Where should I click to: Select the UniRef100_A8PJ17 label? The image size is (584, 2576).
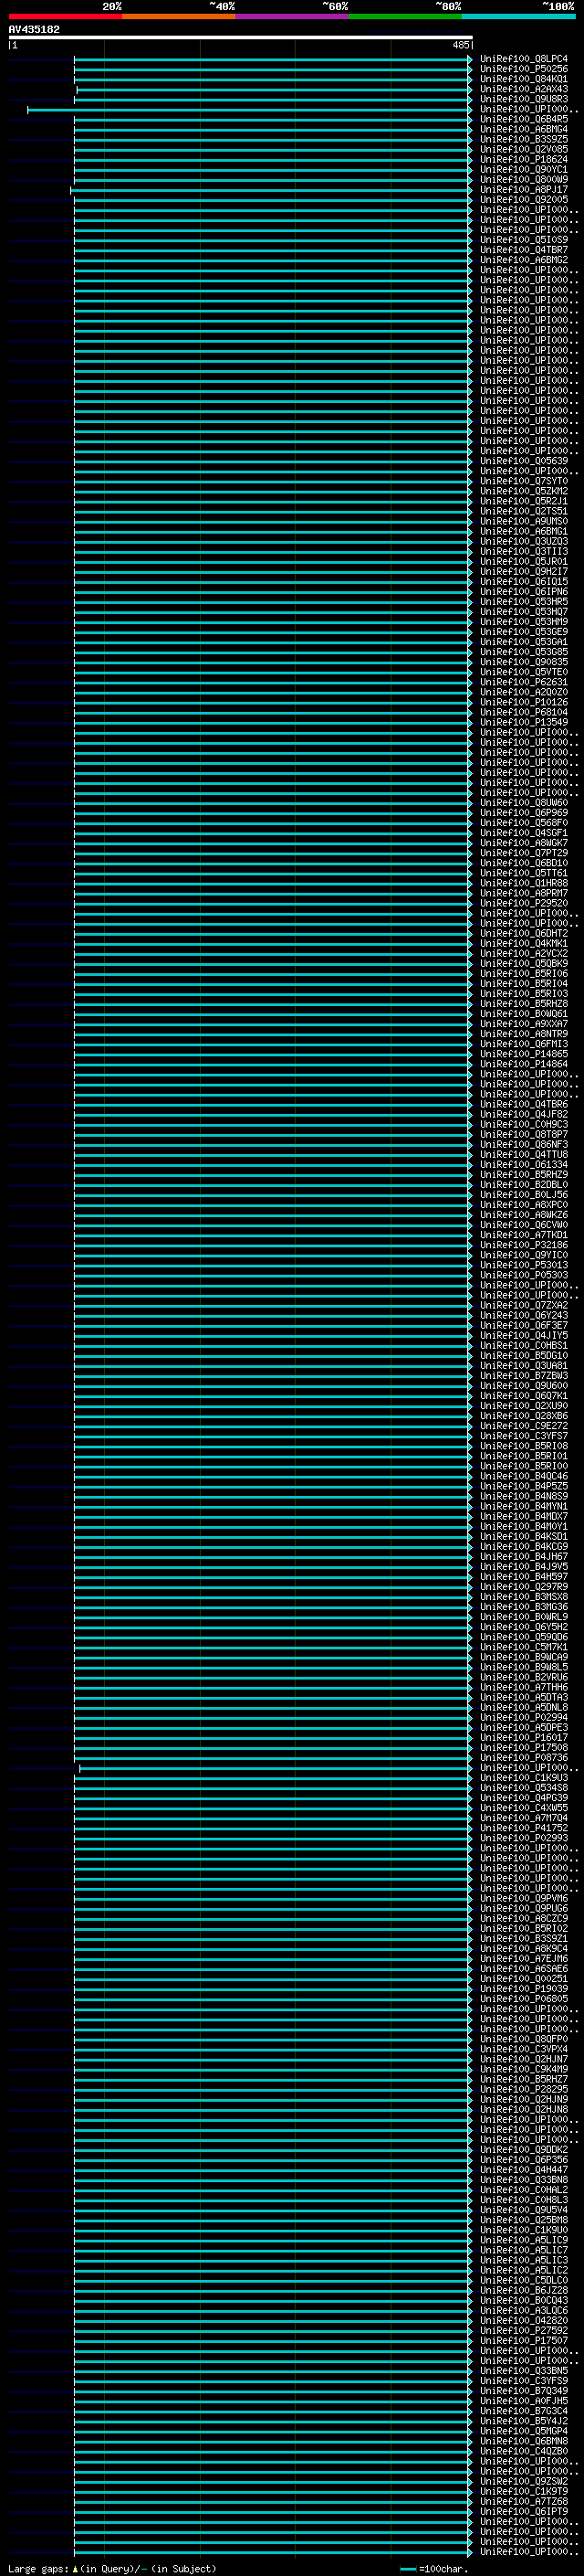pyautogui.click(x=524, y=190)
